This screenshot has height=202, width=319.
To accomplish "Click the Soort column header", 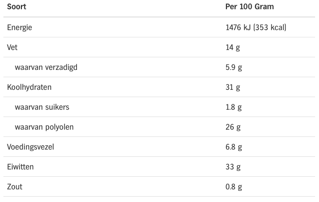I will click(17, 7).
